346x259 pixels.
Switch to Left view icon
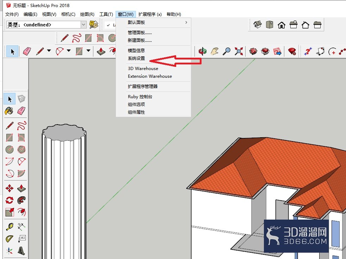317,25
